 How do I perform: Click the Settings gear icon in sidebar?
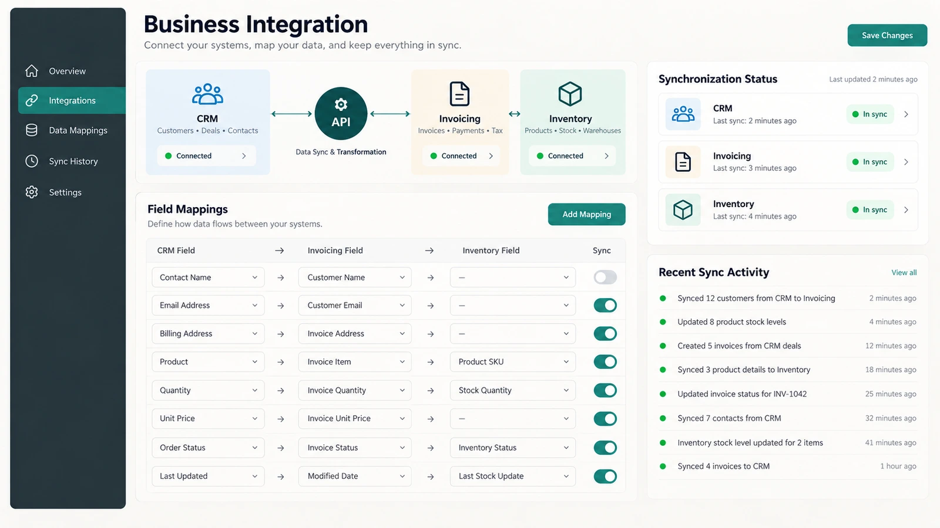[32, 192]
